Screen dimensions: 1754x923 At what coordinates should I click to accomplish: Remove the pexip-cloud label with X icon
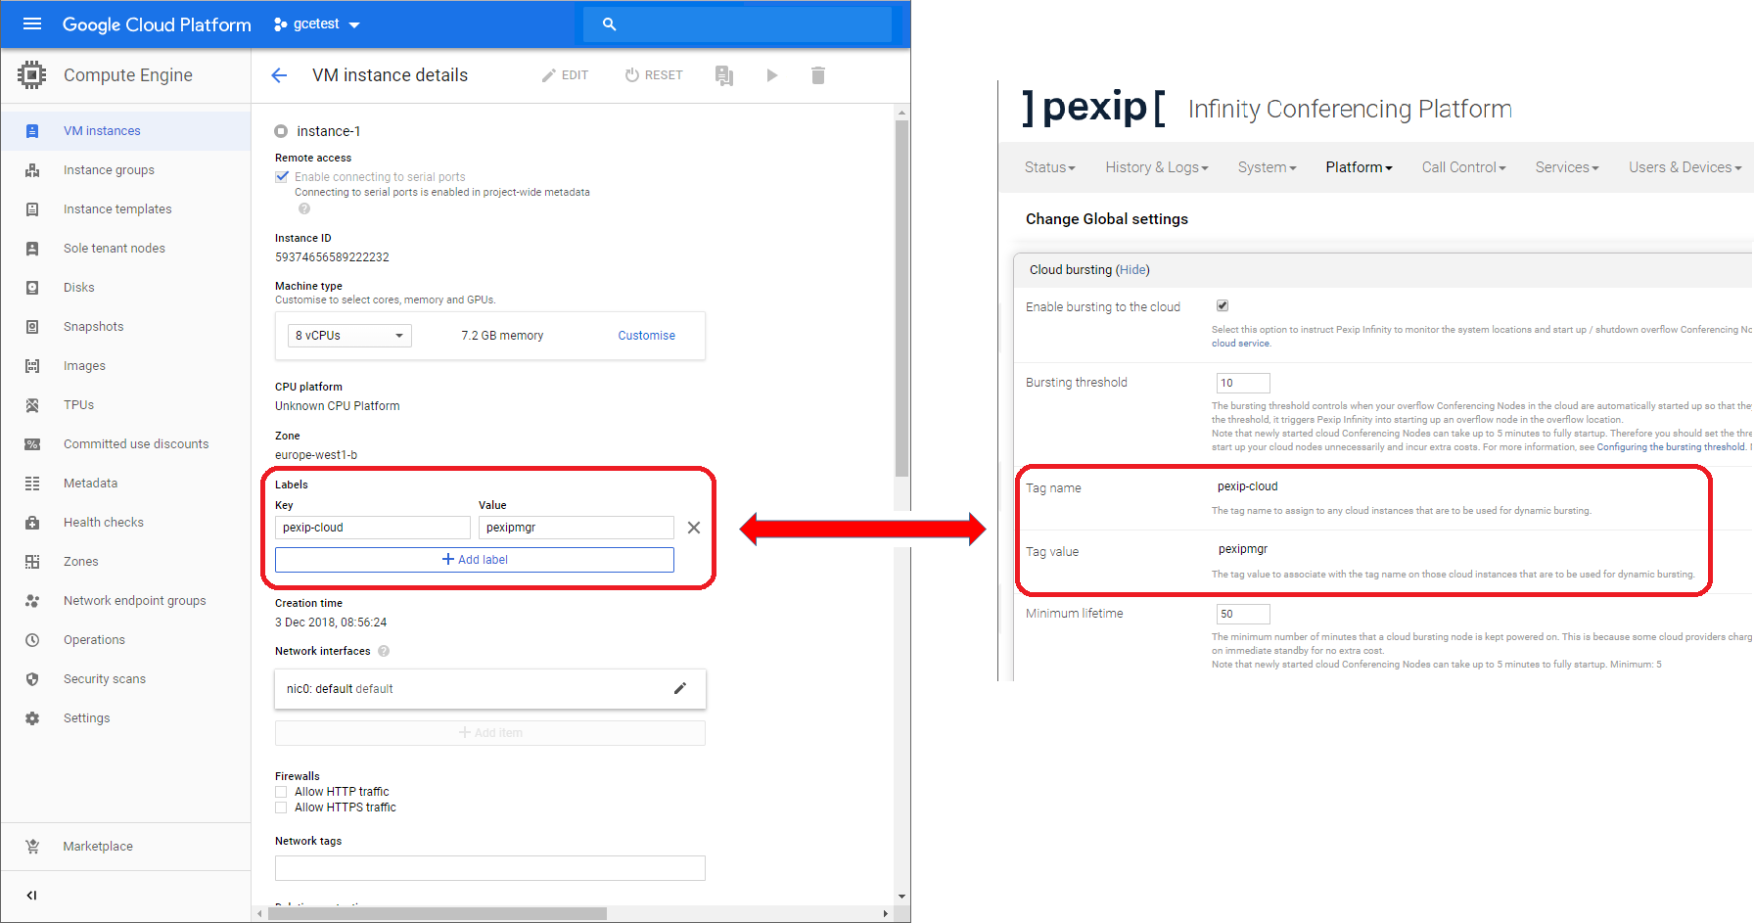pos(694,528)
